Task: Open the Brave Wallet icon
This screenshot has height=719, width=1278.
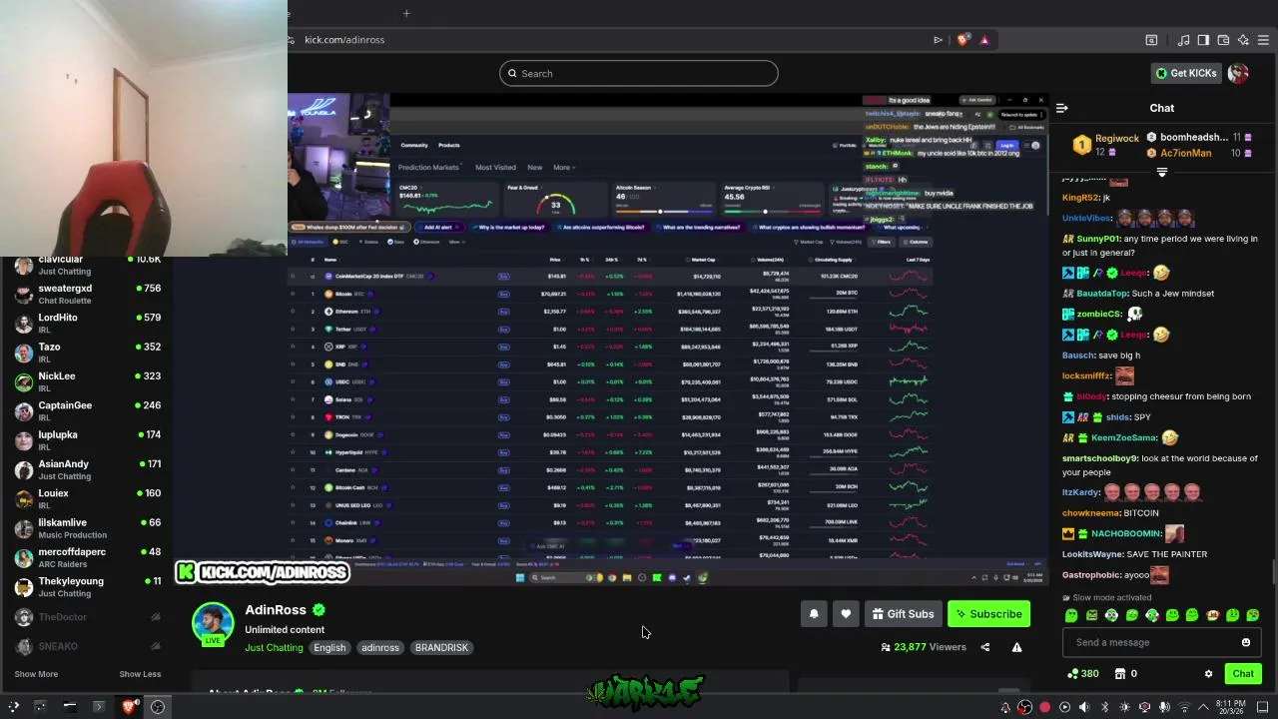Action: pyautogui.click(x=1223, y=40)
